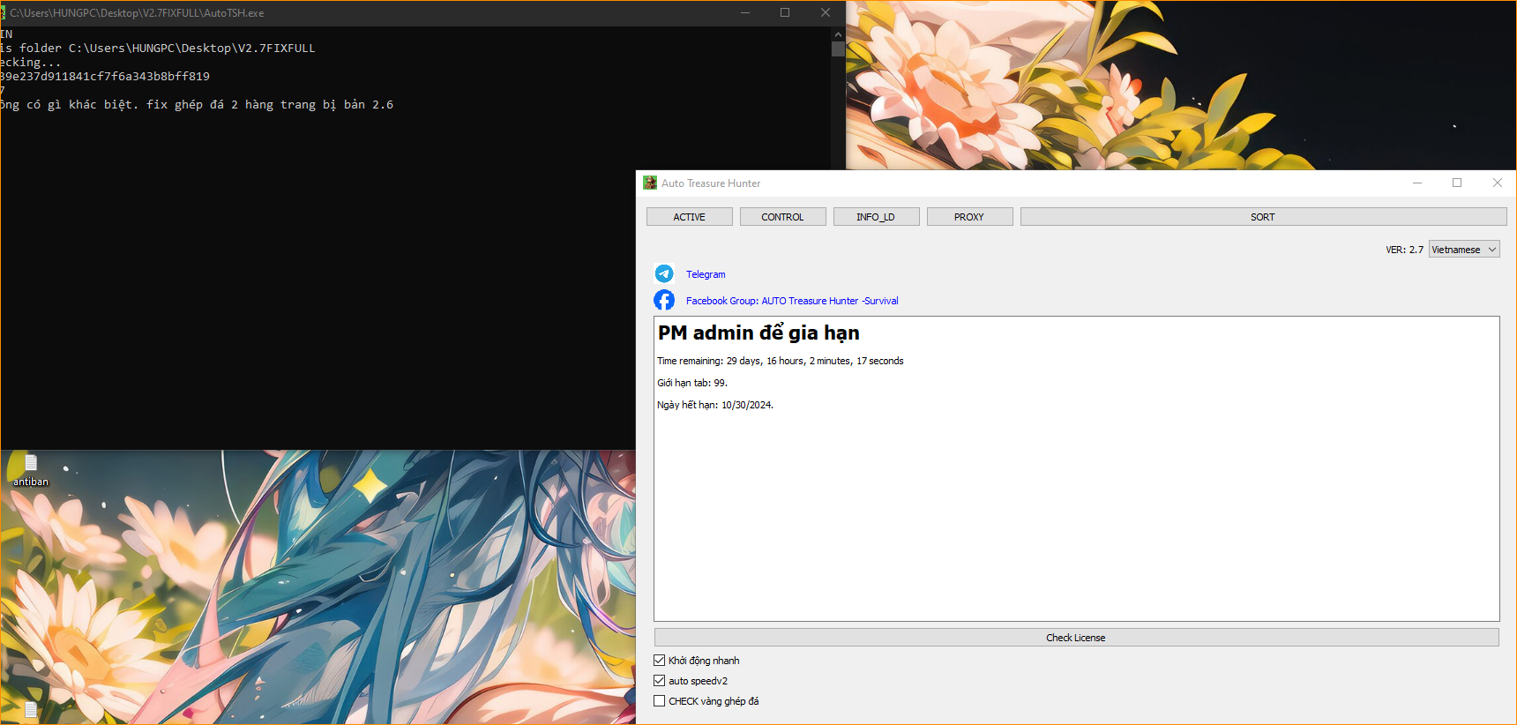Screen dimensions: 1517x725
Task: Click the Facebook logo icon
Action: (664, 301)
